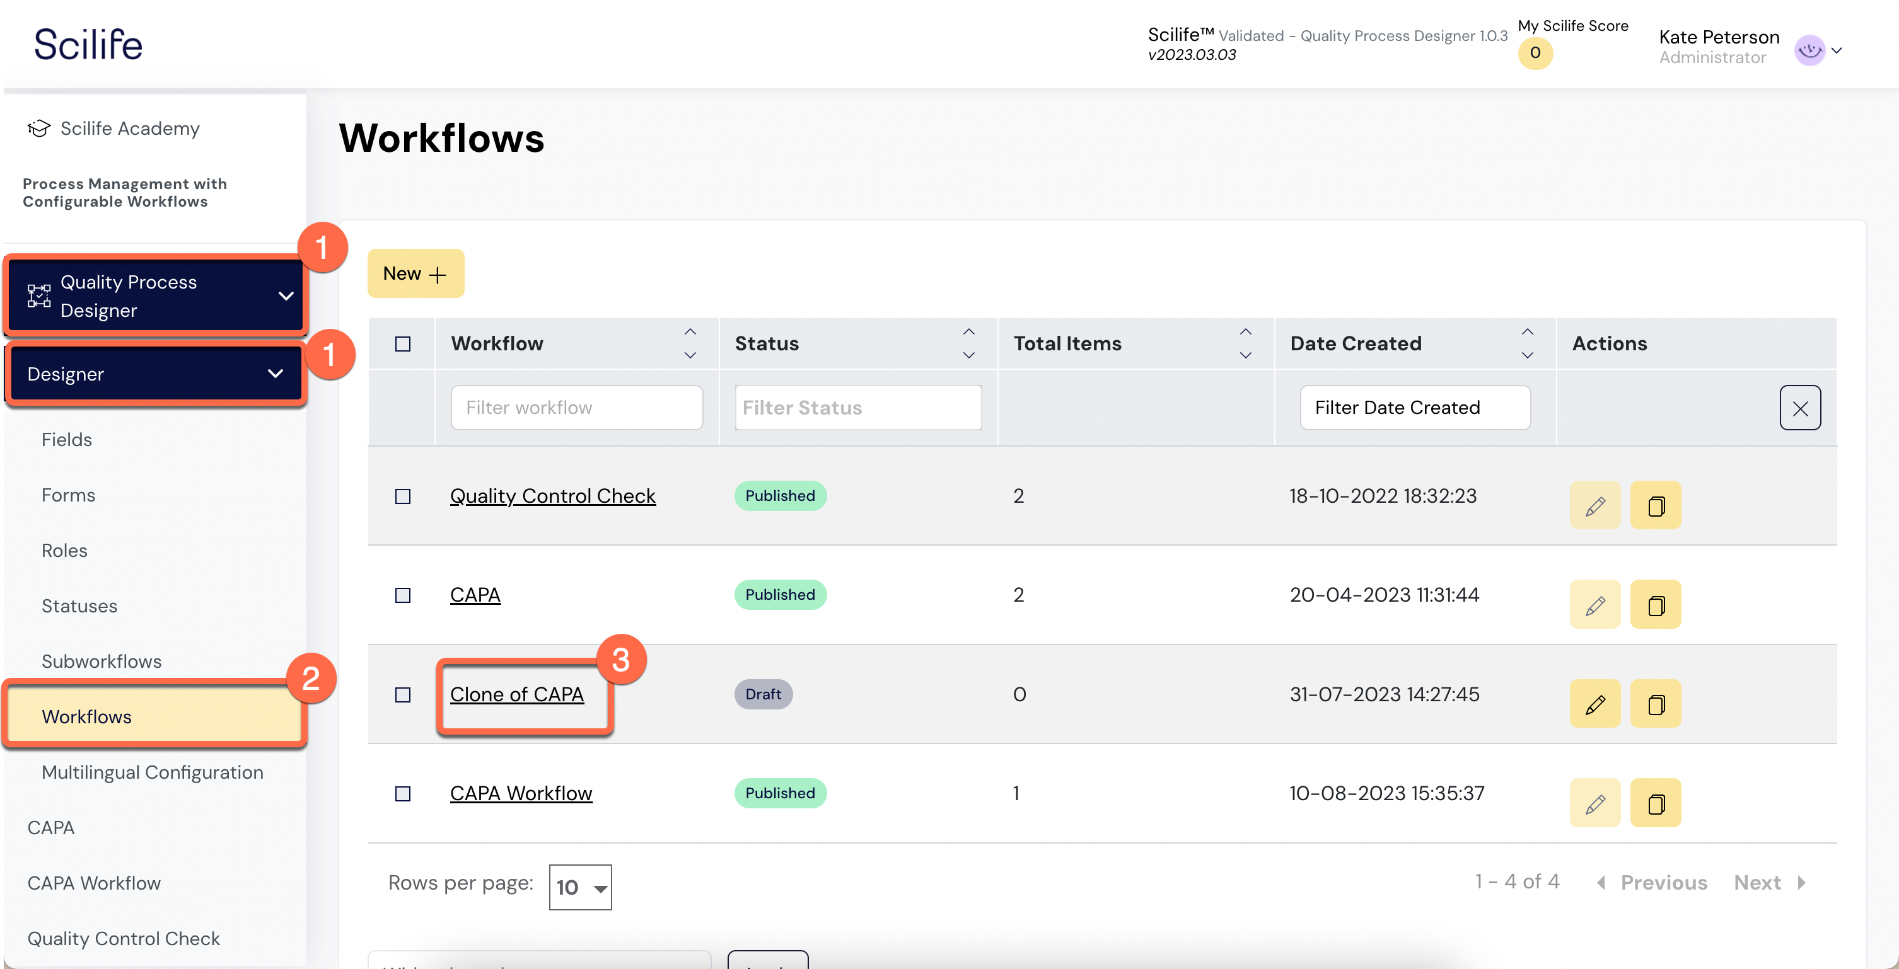The height and width of the screenshot is (969, 1899).
Task: Sort by Workflow column arrows
Action: 690,343
